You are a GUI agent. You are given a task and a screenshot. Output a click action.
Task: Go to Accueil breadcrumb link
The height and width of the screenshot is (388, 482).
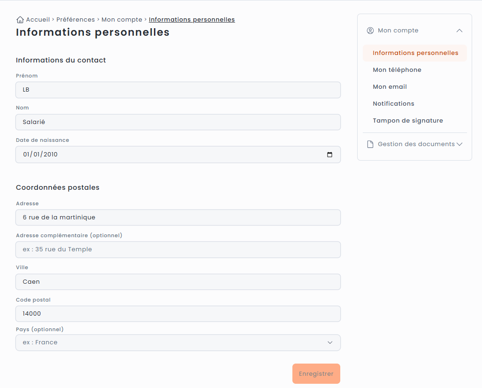(38, 20)
